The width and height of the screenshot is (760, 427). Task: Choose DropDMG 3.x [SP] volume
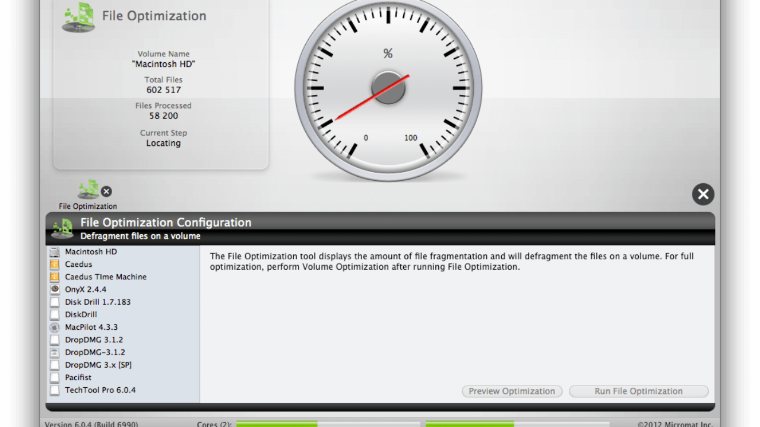(x=98, y=365)
